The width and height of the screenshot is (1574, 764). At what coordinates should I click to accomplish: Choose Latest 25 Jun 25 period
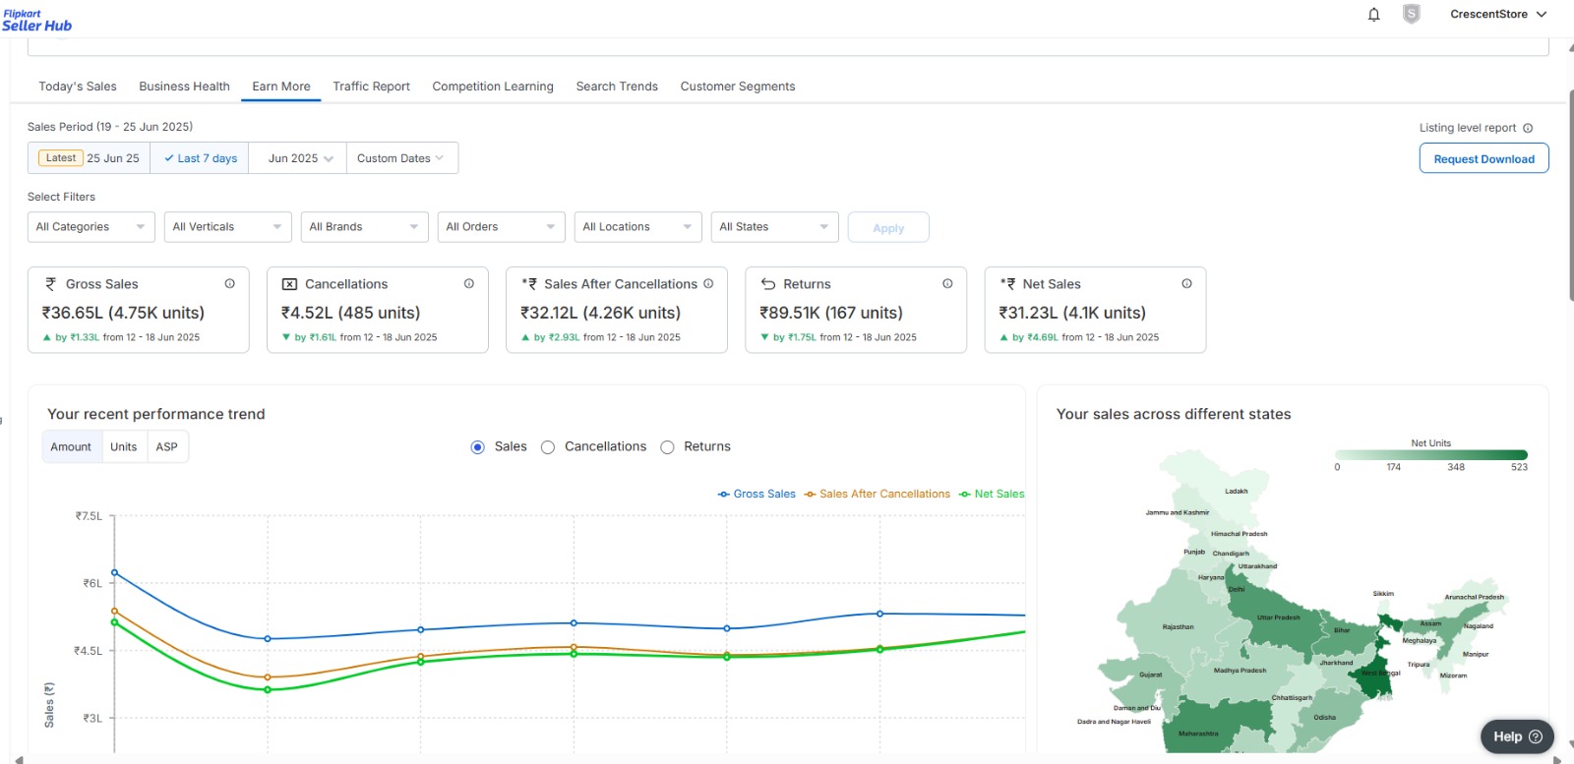click(90, 158)
